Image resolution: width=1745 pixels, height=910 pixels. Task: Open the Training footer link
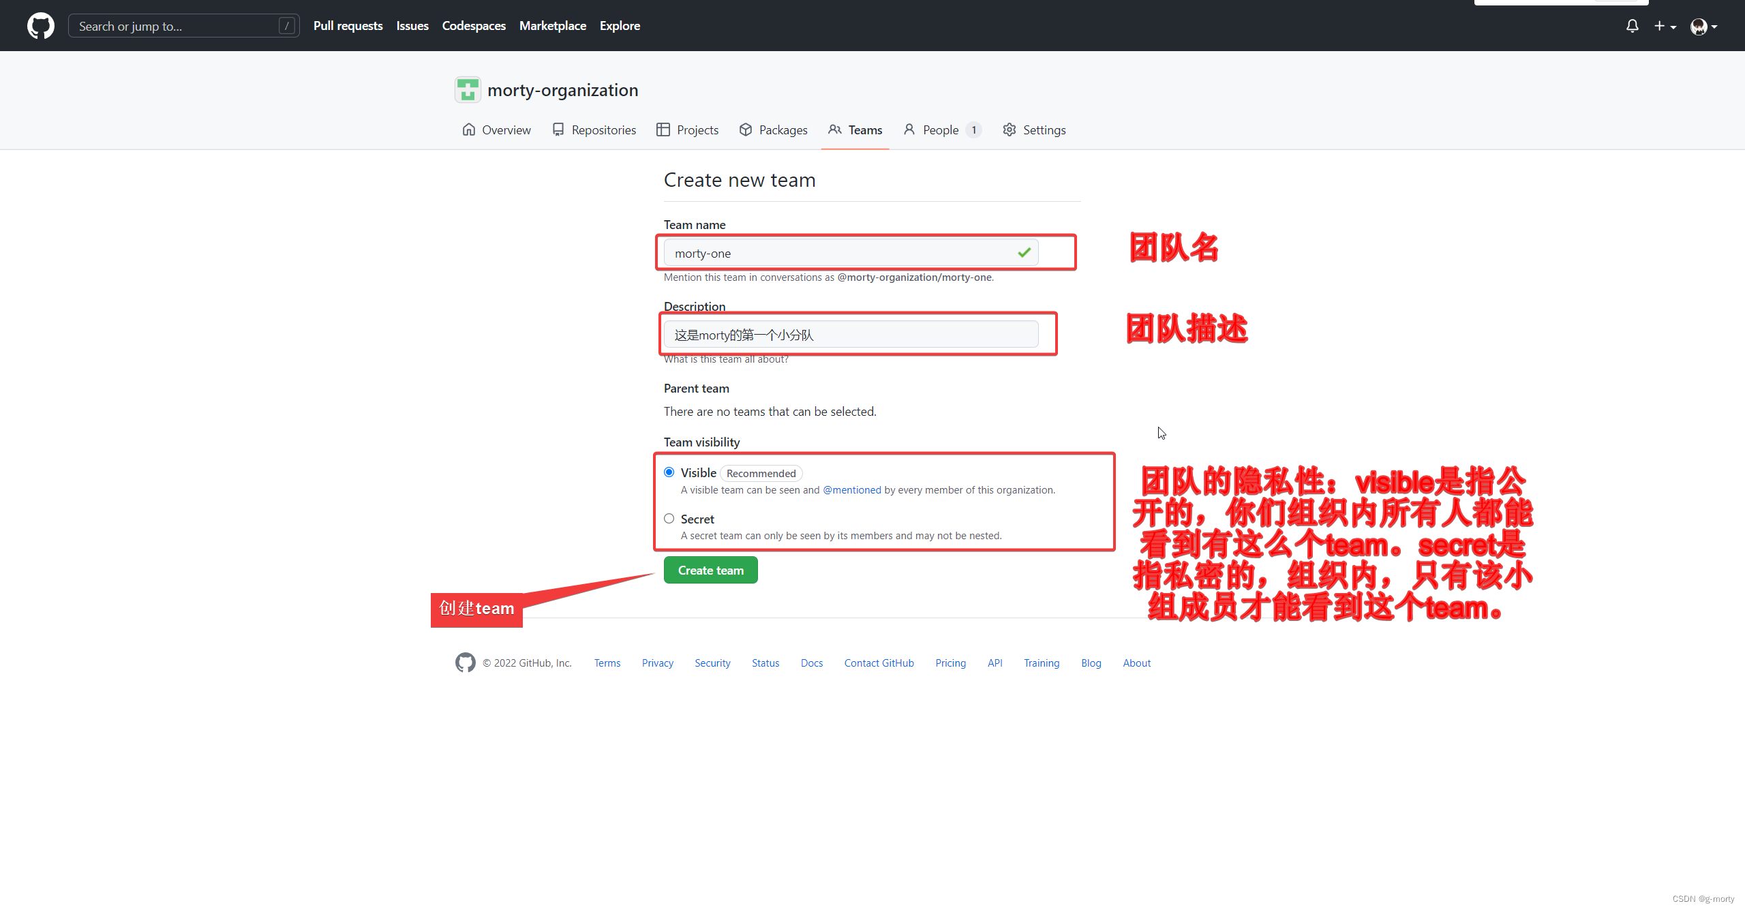(x=1042, y=663)
